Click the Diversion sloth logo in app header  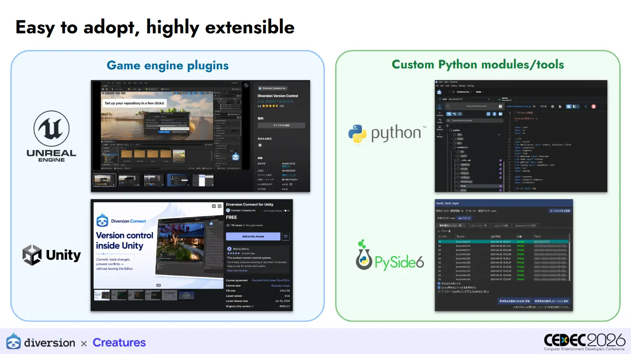[x=439, y=92]
